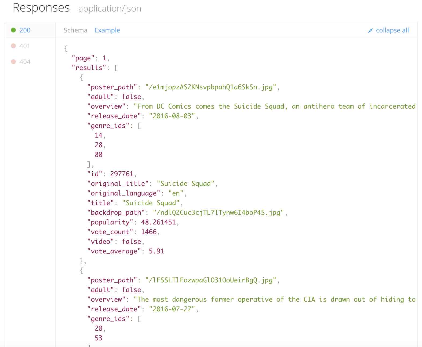Click the poster_path value "/lFSSLTlFozwpaGlO31OoUeirBgQ.jpg"
The image size is (422, 347).
[x=211, y=280]
